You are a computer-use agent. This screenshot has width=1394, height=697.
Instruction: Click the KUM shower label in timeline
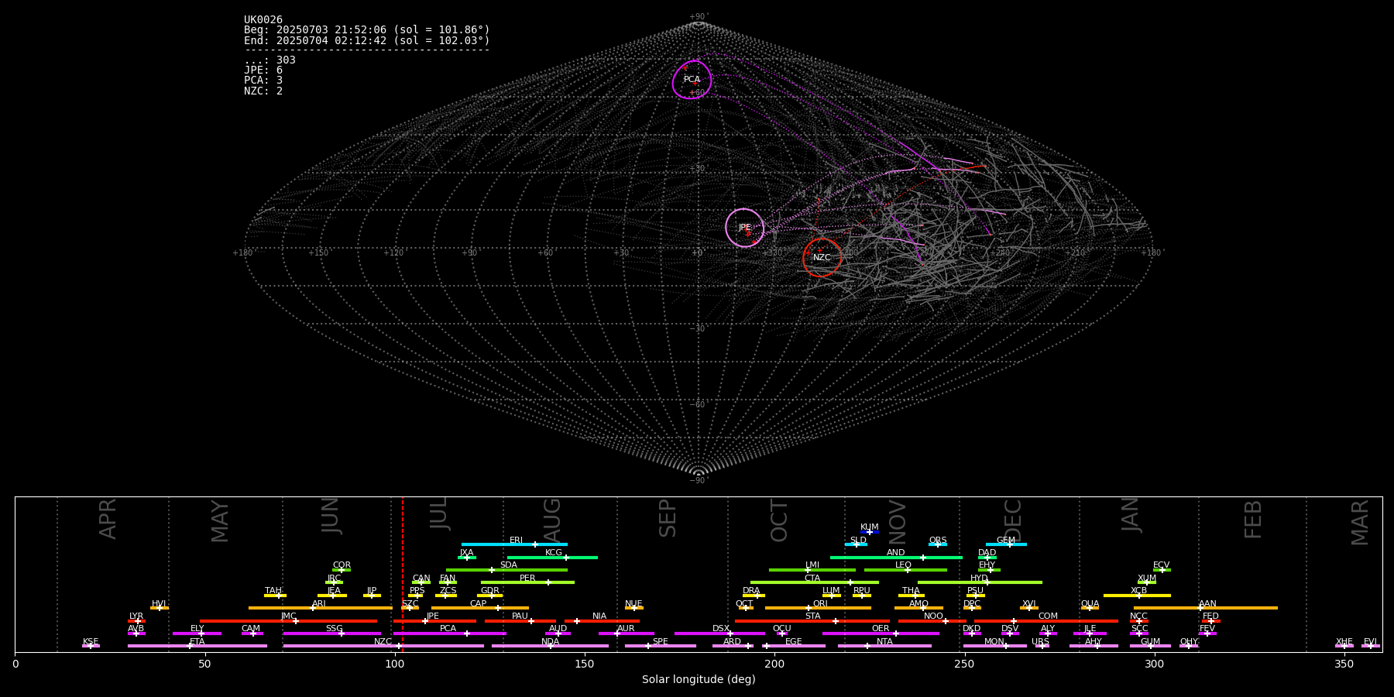pos(869,527)
